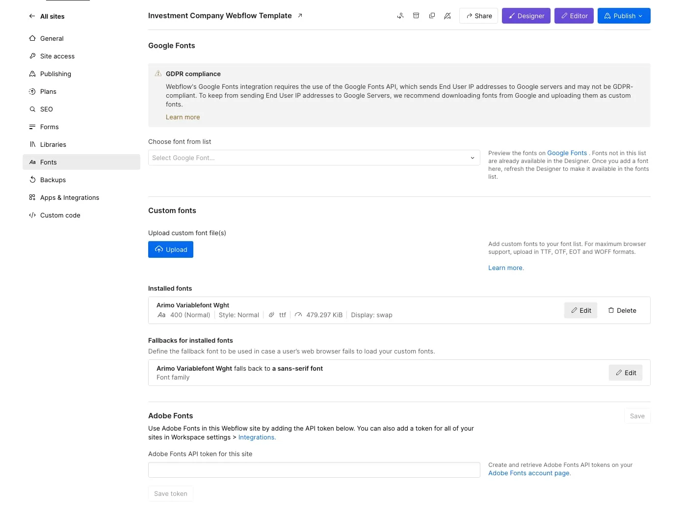Go back to All sites
Image resolution: width=684 pixels, height=517 pixels.
tap(47, 16)
